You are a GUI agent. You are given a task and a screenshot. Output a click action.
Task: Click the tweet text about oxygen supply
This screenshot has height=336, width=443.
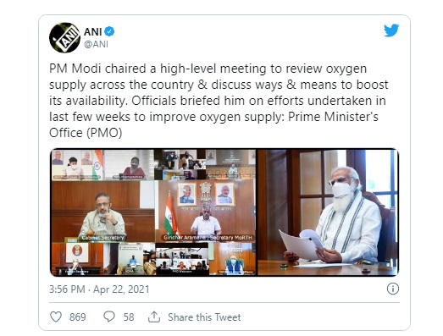tap(219, 101)
